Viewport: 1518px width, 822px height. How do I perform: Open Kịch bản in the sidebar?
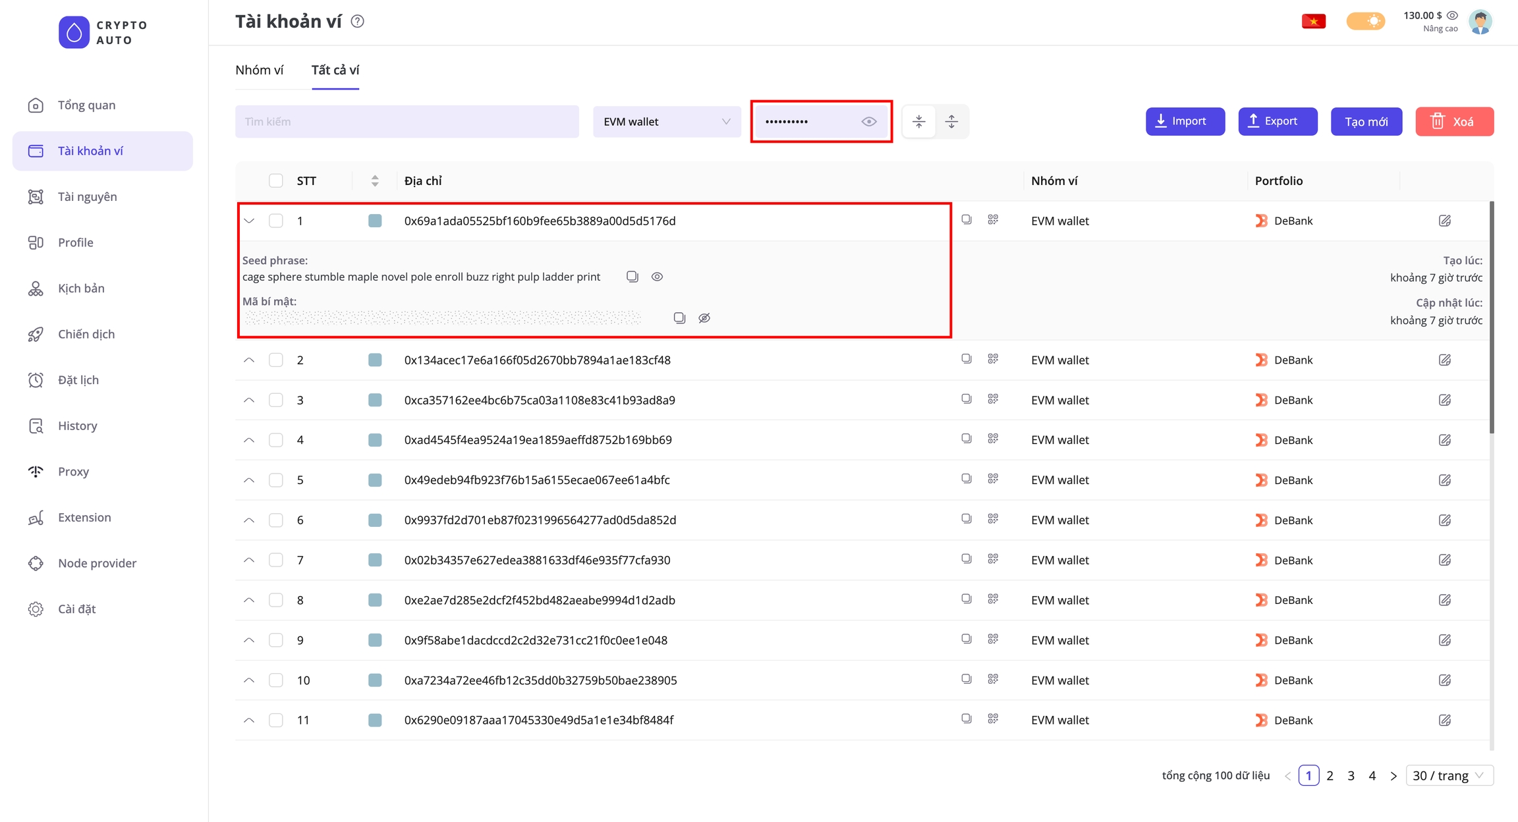pyautogui.click(x=81, y=288)
